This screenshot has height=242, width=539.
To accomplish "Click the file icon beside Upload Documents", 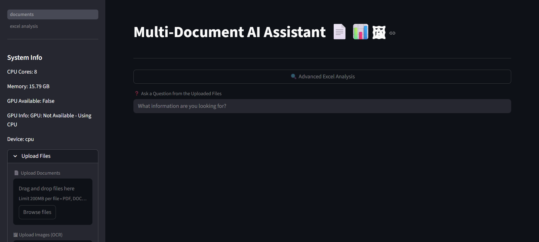I will pyautogui.click(x=16, y=173).
